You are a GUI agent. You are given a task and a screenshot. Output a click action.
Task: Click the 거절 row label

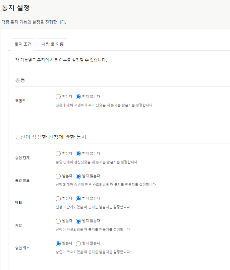(x=19, y=225)
